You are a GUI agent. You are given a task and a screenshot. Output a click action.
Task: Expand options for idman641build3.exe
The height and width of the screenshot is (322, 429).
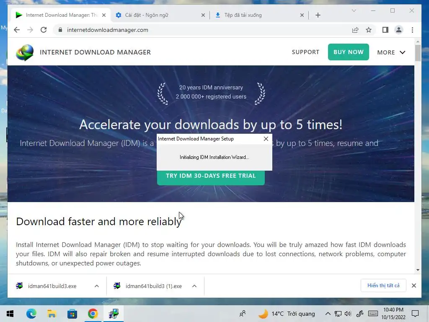tap(97, 286)
